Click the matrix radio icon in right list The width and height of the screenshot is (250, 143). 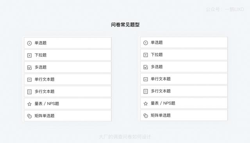(x=146, y=115)
